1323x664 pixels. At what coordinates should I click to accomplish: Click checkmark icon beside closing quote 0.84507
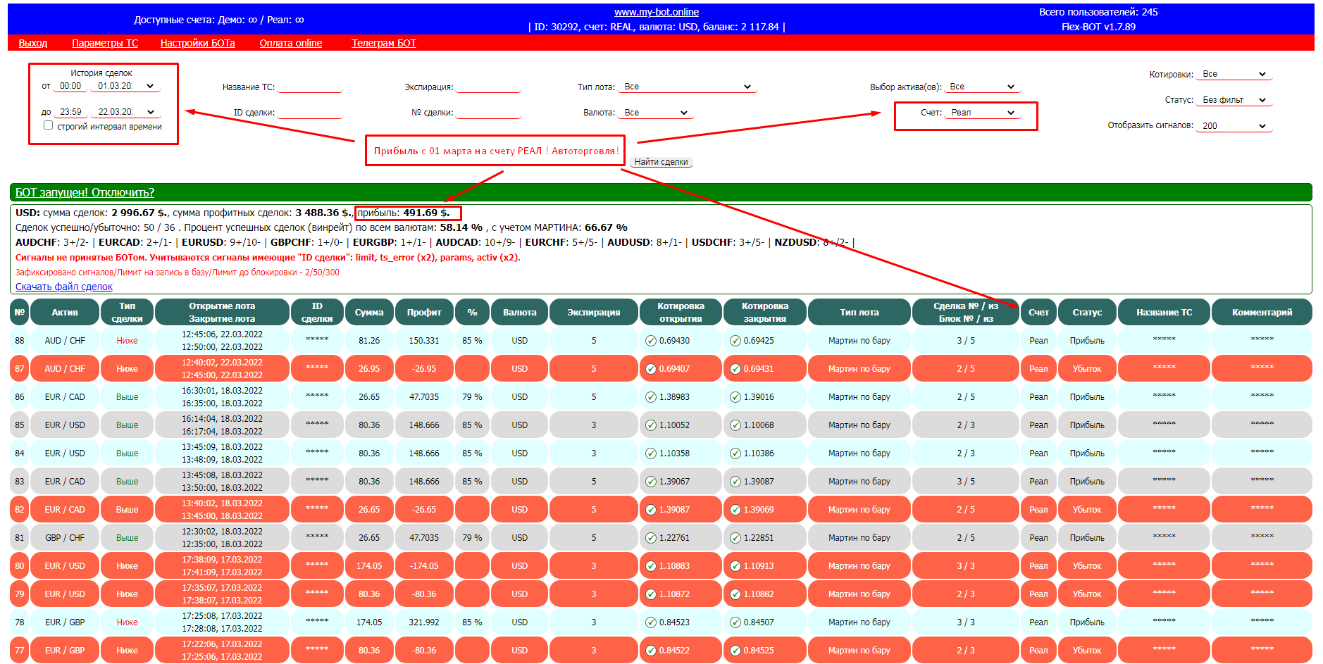pyautogui.click(x=735, y=622)
